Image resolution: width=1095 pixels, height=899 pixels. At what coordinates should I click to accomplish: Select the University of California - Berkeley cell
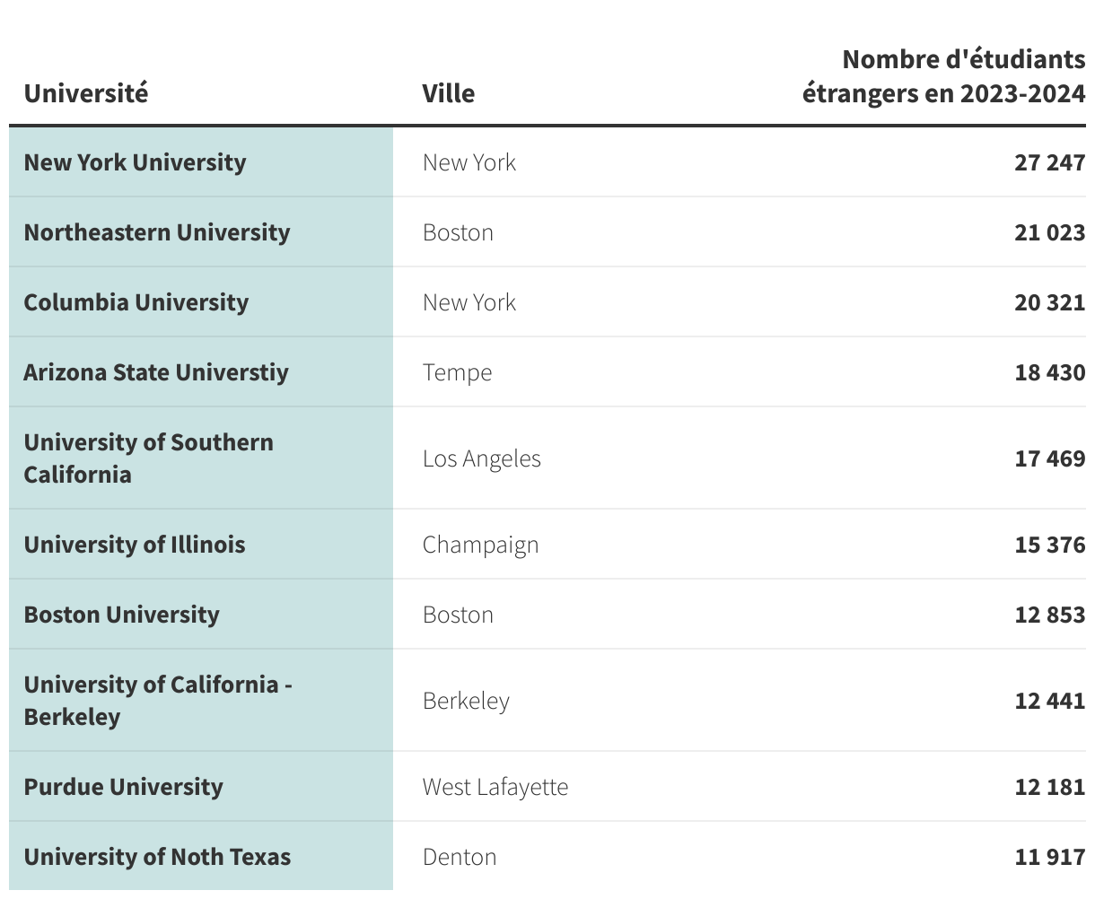pos(158,701)
